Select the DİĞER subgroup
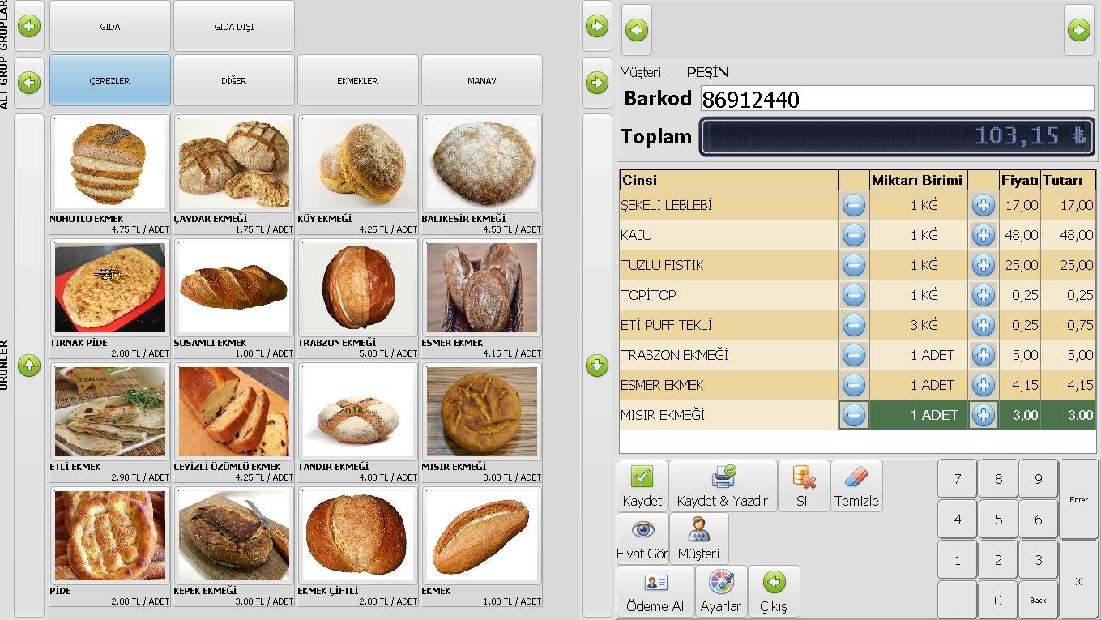 click(x=234, y=81)
